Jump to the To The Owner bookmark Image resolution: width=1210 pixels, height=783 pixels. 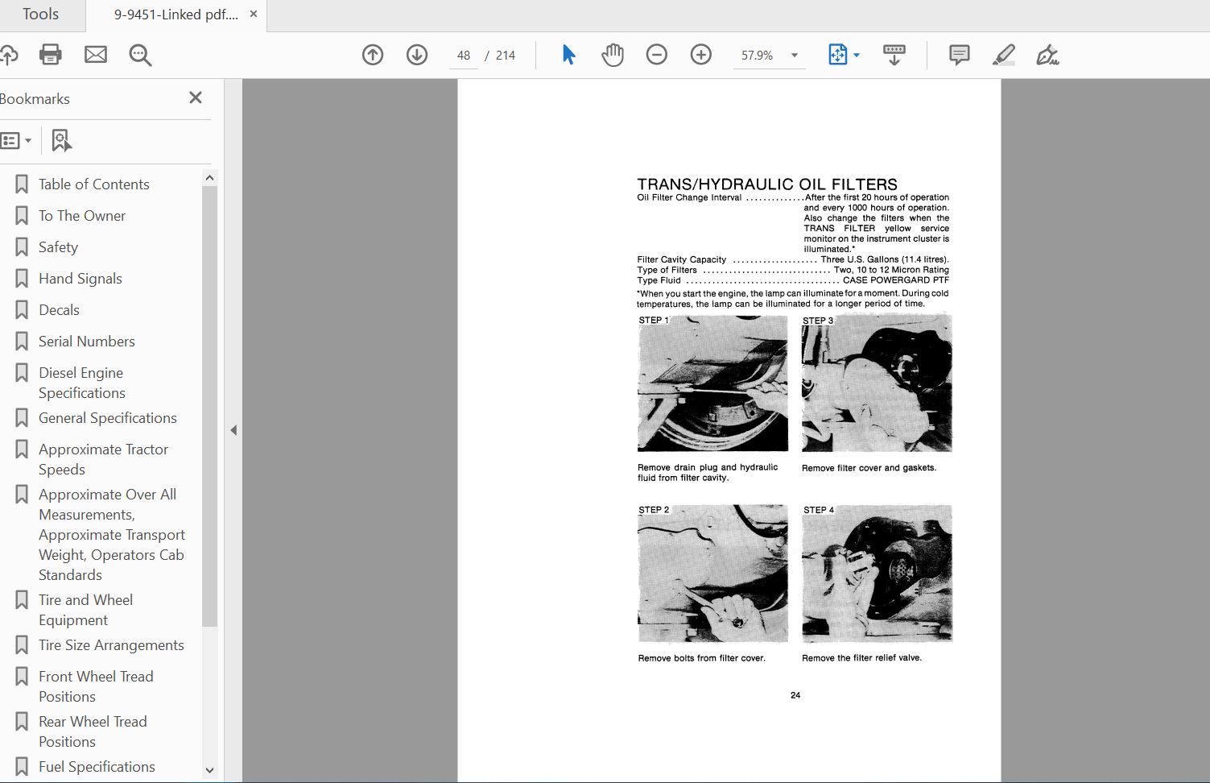click(82, 216)
